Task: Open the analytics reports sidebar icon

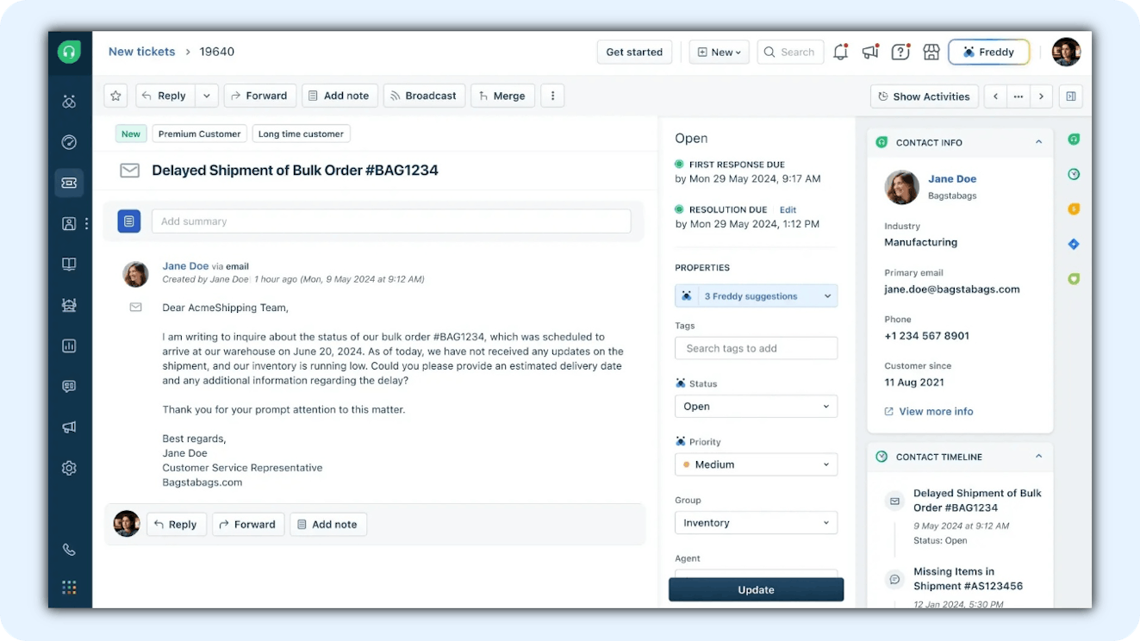Action: (x=69, y=345)
